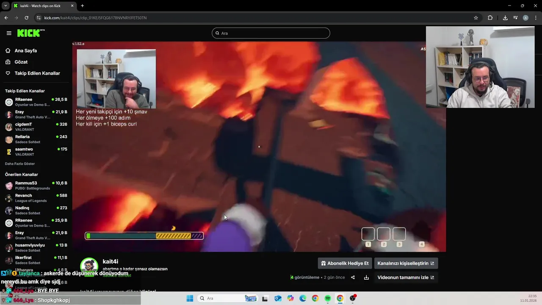Image resolution: width=542 pixels, height=305 pixels.
Task: Open Outlook from taskbar
Action: pos(278,298)
